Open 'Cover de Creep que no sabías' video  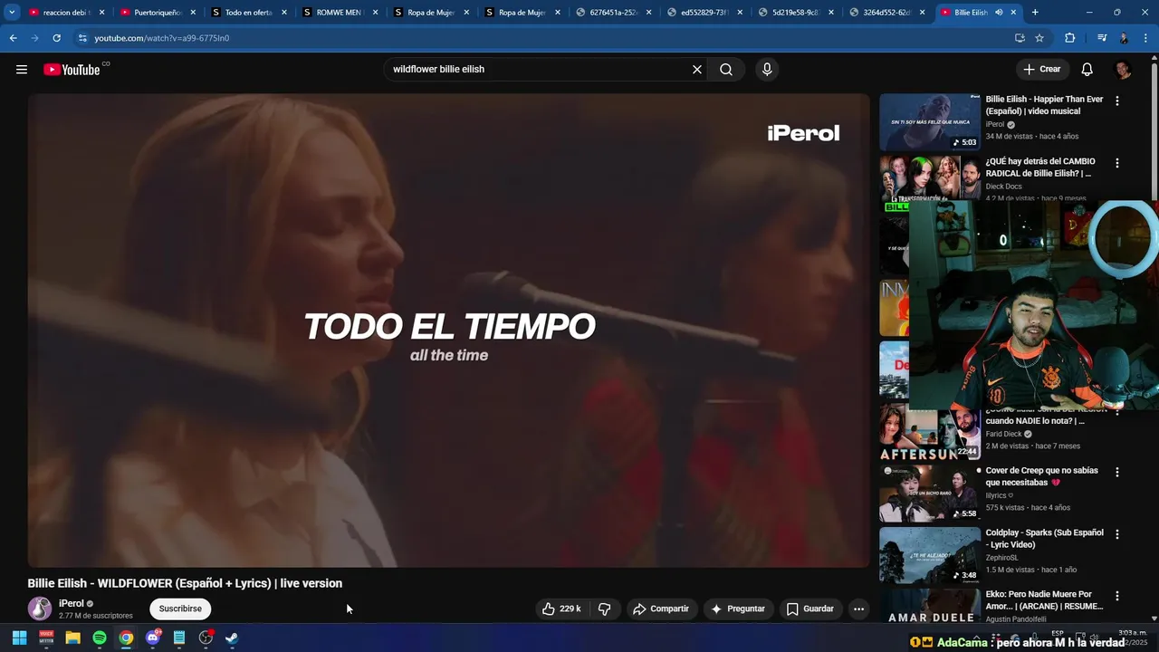coord(1042,476)
